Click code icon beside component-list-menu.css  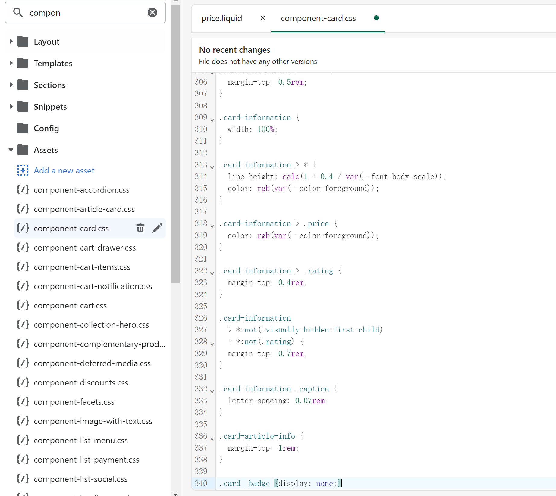pos(23,440)
